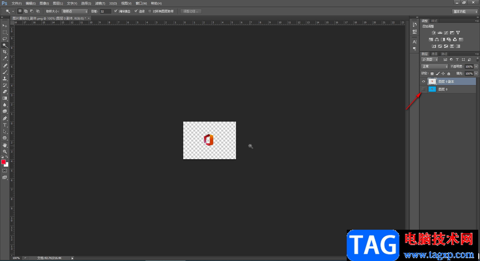Viewport: 480px width, 261px height.
Task: Filter layers by type layers icon
Action: tap(457, 60)
